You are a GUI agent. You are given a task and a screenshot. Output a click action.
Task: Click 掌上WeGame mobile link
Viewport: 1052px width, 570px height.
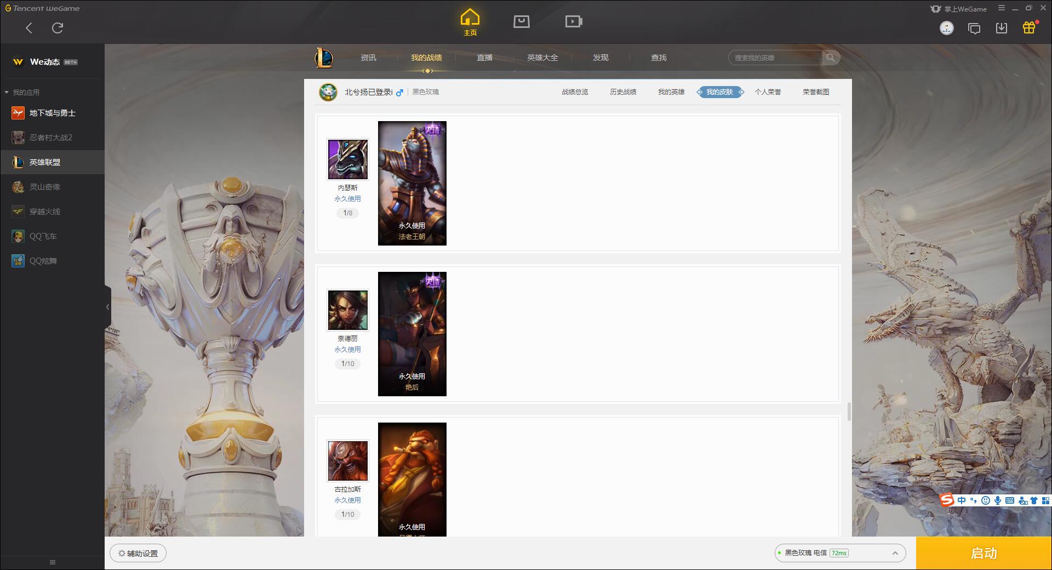[x=959, y=9]
